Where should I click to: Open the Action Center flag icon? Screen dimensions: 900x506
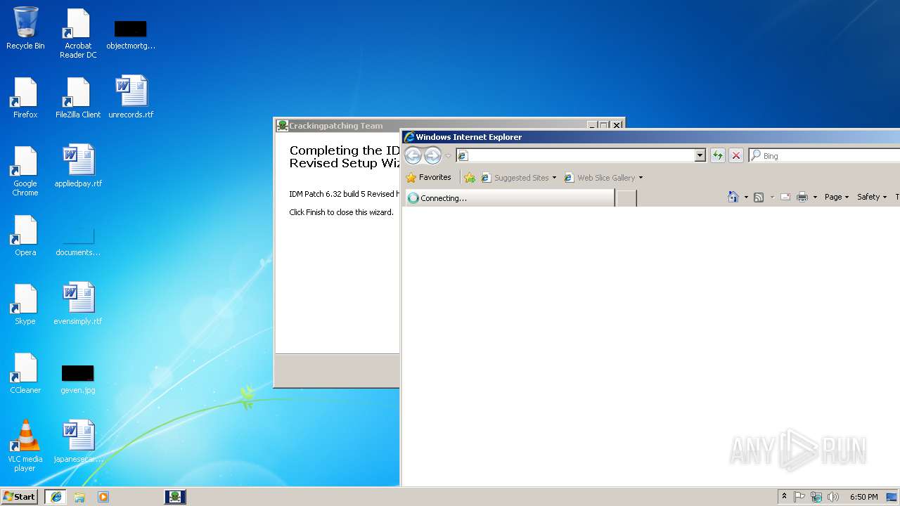point(799,497)
